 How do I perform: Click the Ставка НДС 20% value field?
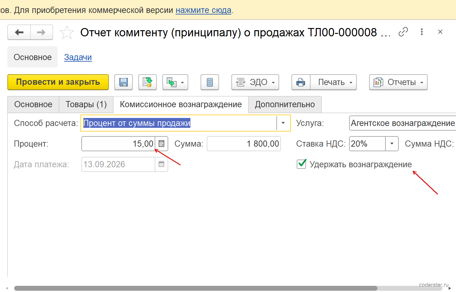367,144
